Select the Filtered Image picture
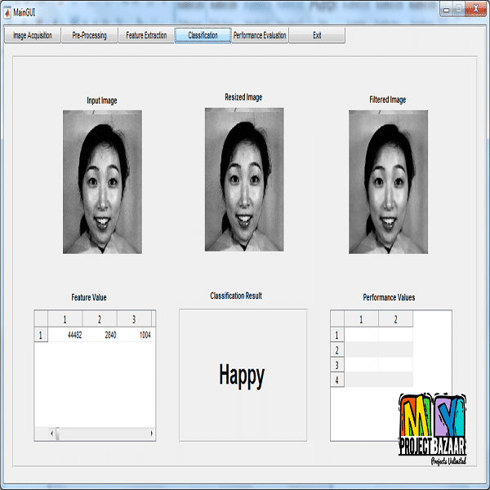 (x=389, y=182)
